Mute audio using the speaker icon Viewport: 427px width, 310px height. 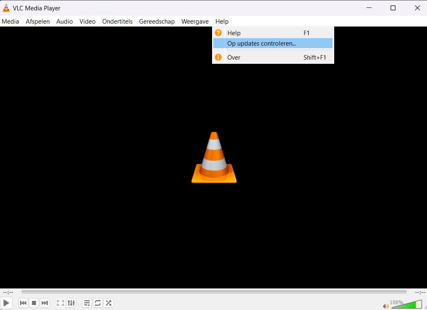click(386, 306)
